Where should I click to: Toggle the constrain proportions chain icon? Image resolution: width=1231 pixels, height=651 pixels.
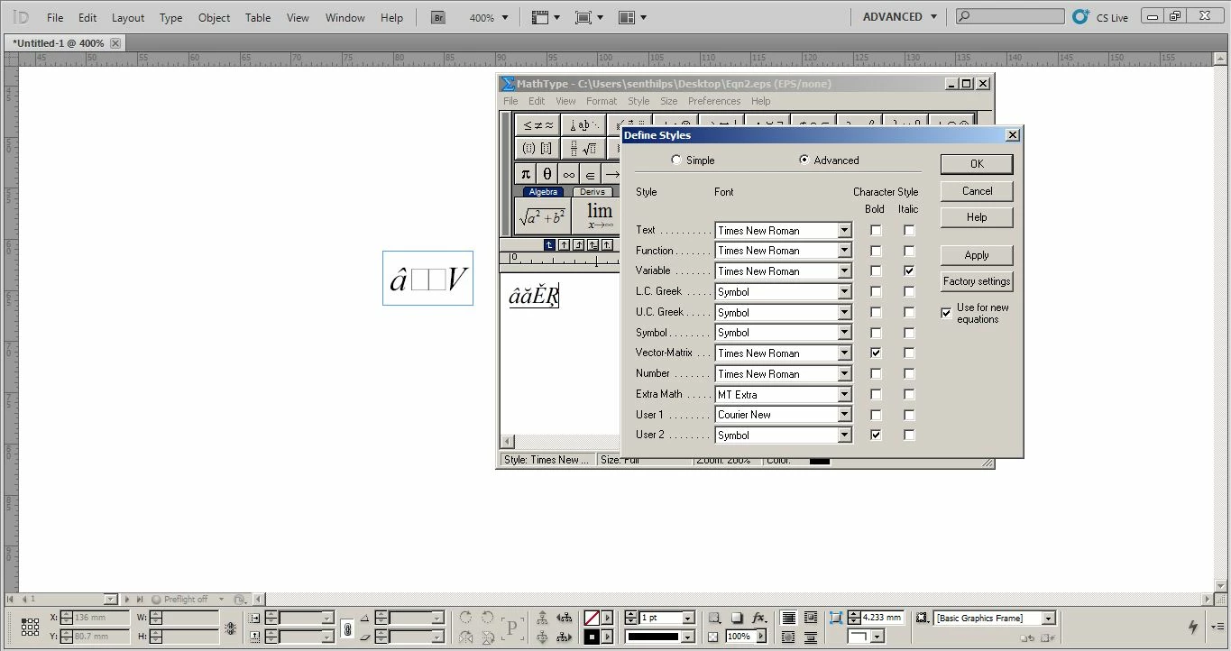[x=347, y=628]
